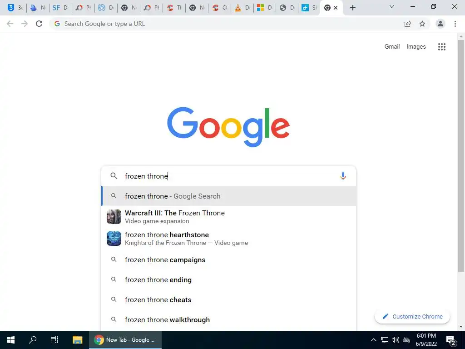Screen dimensions: 465x349
Task: Click the page vertical scrollbar thumb
Action: (x=461, y=156)
